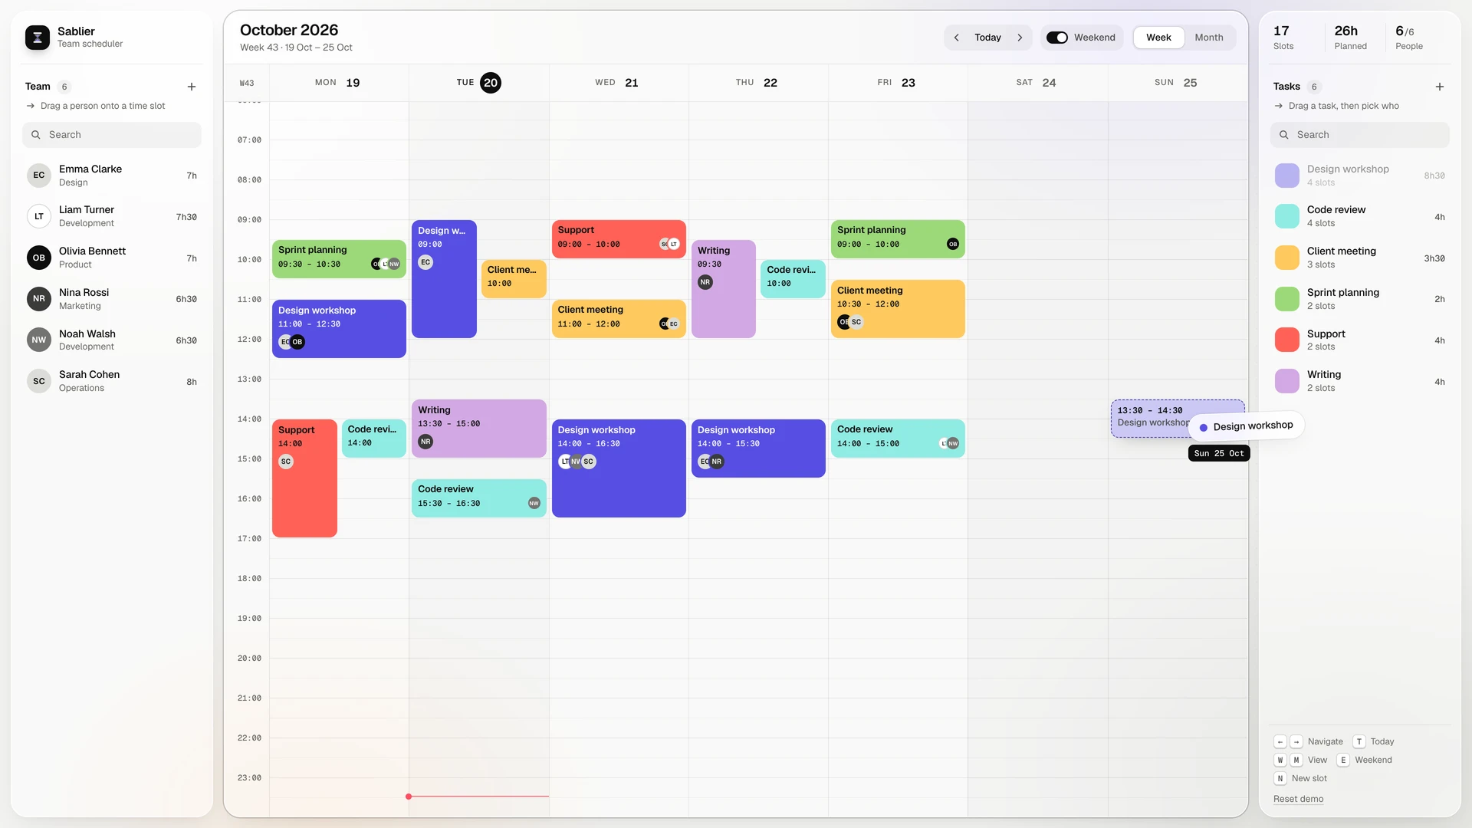
Task: Click the 17 Slots statistic
Action: click(x=1283, y=38)
